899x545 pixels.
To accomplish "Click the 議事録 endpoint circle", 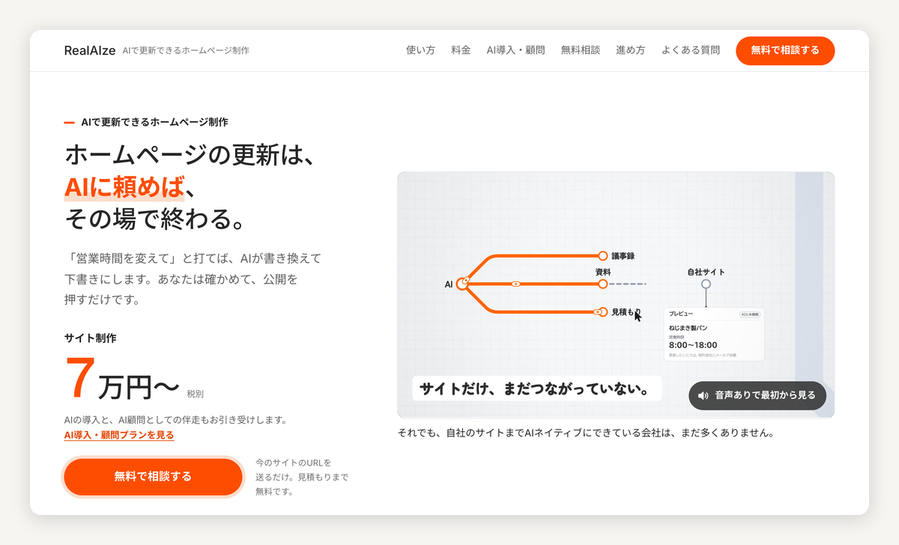I will 603,256.
